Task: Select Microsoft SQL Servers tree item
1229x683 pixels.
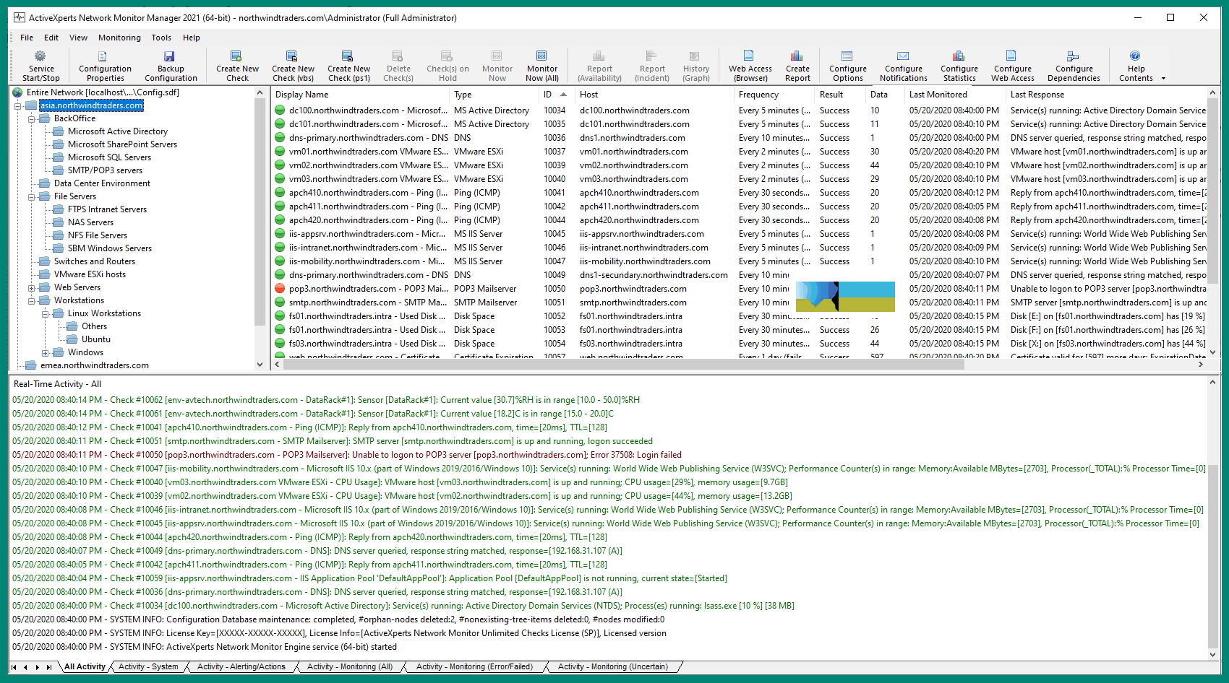Action: pos(109,157)
